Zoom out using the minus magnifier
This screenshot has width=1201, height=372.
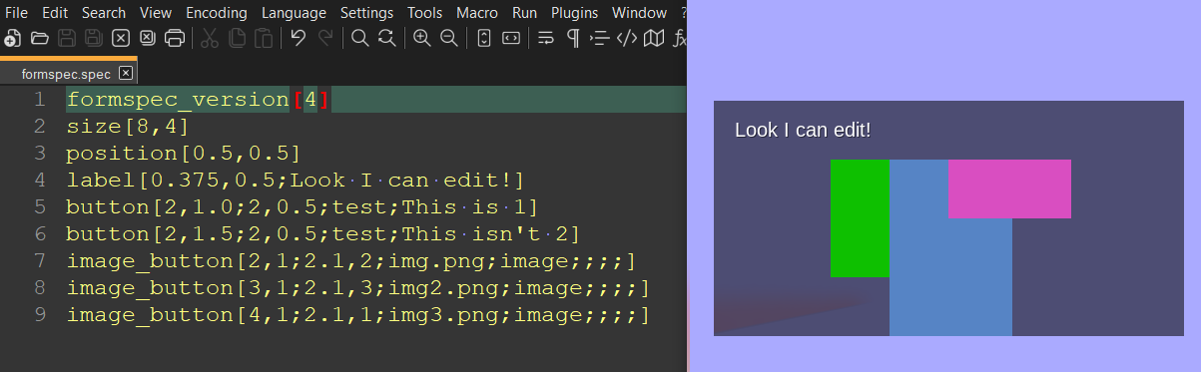(x=449, y=39)
